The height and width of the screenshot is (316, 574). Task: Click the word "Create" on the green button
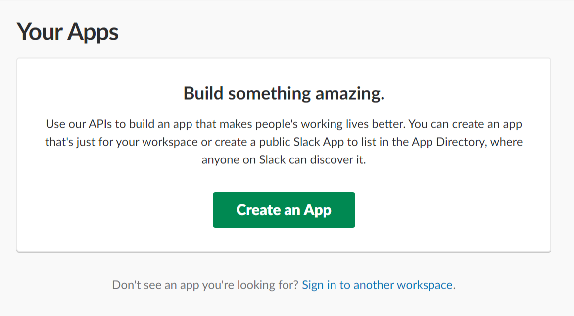point(259,210)
